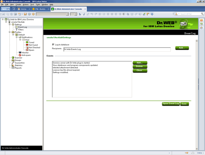This screenshot has height=155, width=205.
Task: Click the Cut scissors toolbar icon
Action: coord(3,14)
